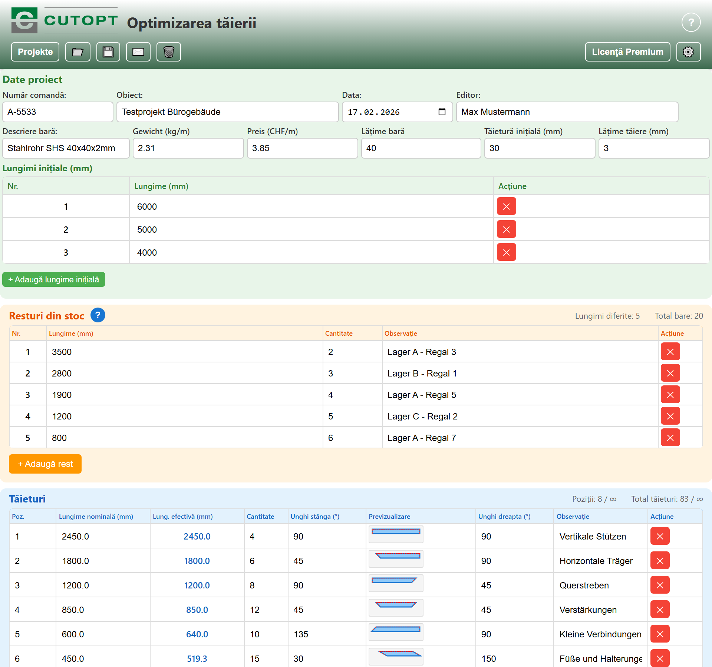The width and height of the screenshot is (712, 667).
Task: Save project with the floppy disk icon
Action: pos(108,52)
